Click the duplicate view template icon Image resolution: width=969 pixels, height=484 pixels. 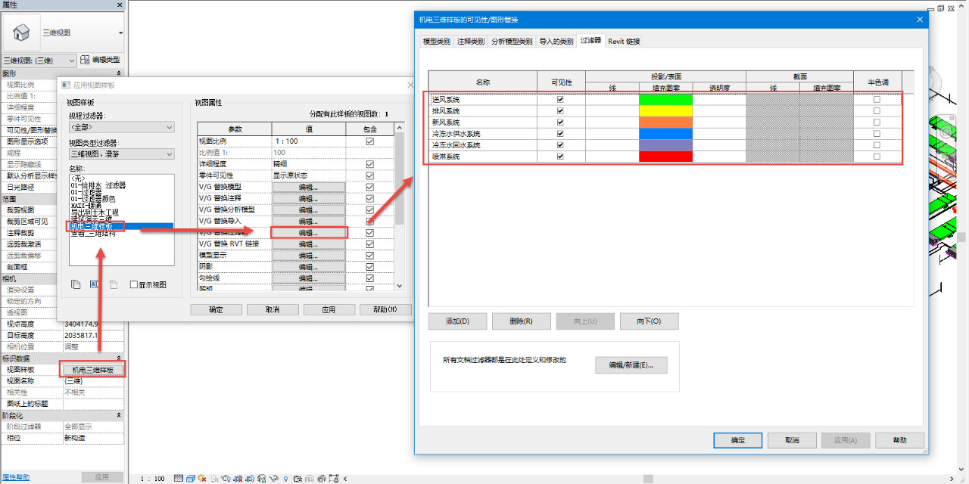click(76, 284)
